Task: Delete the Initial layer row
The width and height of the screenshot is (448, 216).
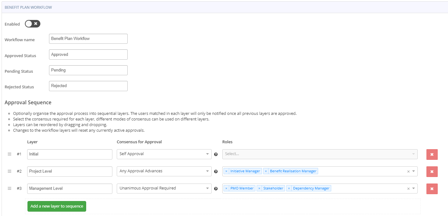Action: (x=432, y=154)
